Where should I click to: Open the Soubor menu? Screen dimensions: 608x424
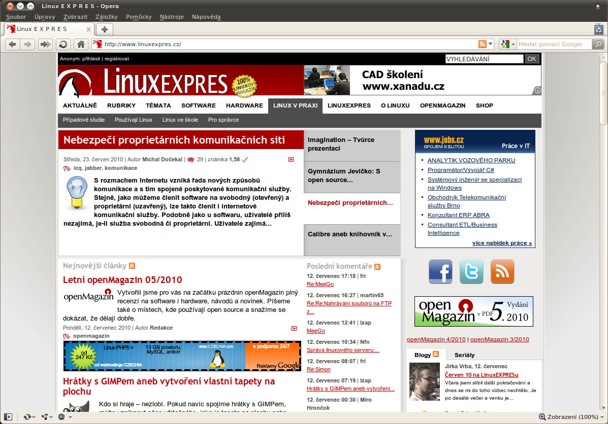pyautogui.click(x=16, y=17)
